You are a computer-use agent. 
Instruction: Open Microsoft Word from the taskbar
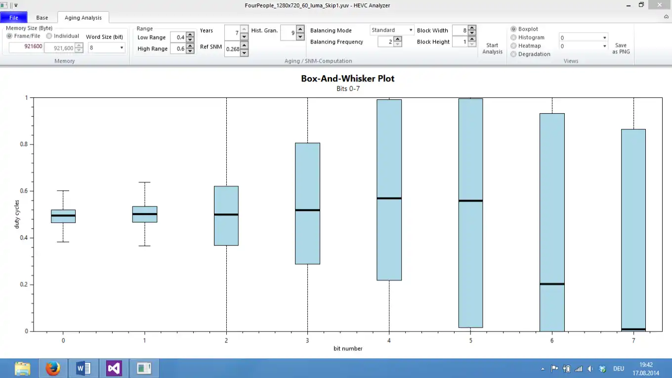(x=84, y=368)
